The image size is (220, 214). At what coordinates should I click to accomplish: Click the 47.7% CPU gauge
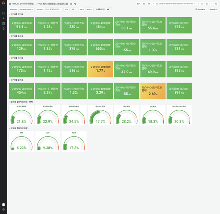(100, 115)
